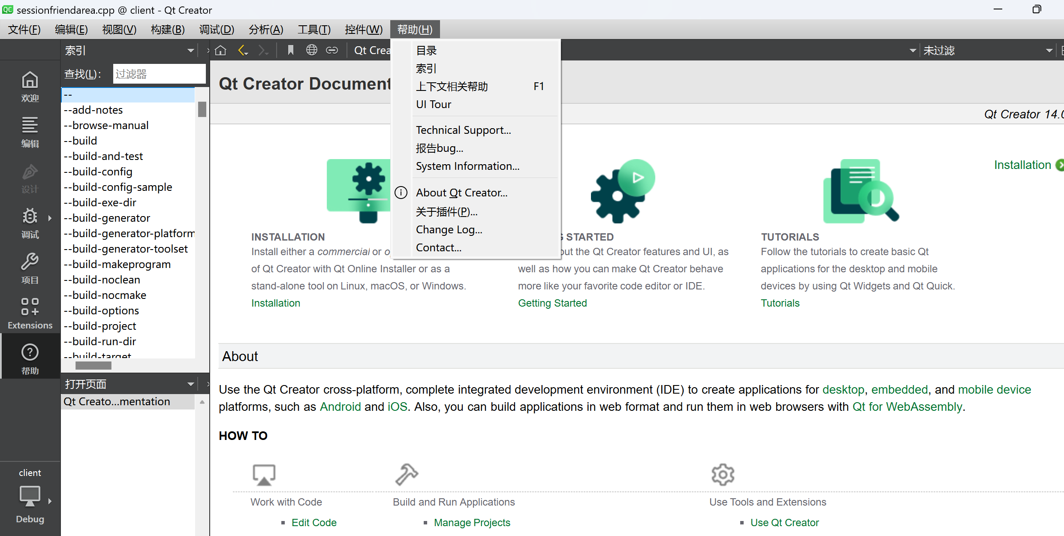The height and width of the screenshot is (536, 1064).
Task: Open Change Log... menu entry
Action: pos(476,230)
